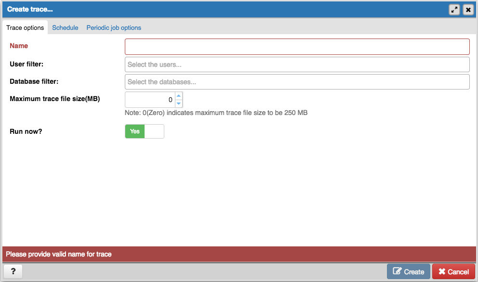
Task: Click the red trace name error message bar
Action: [239, 254]
